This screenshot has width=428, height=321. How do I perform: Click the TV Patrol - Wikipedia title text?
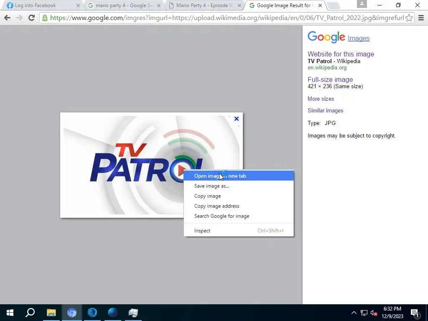pos(334,61)
